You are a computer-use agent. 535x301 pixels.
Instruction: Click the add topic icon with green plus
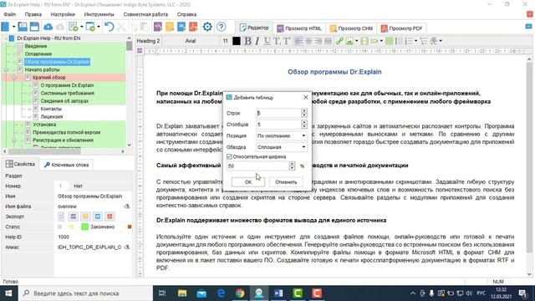[x=73, y=27]
